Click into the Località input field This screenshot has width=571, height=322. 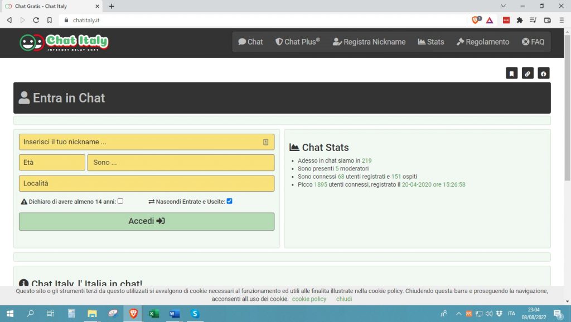[x=147, y=183]
